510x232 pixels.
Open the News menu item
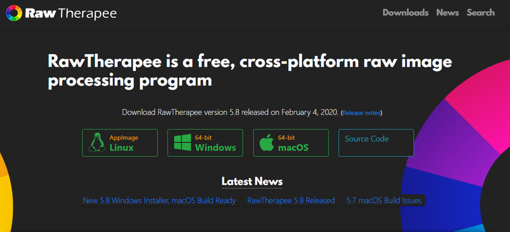coord(448,13)
